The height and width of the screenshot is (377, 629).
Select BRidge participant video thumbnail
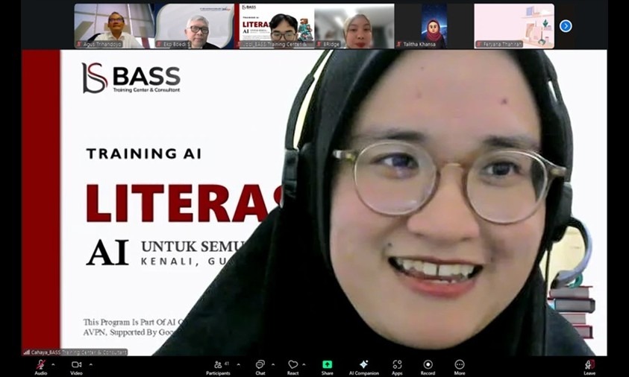354,25
